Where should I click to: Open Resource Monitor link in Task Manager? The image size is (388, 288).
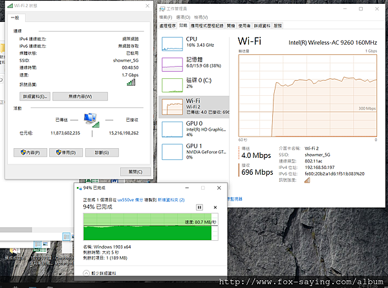click(235, 199)
